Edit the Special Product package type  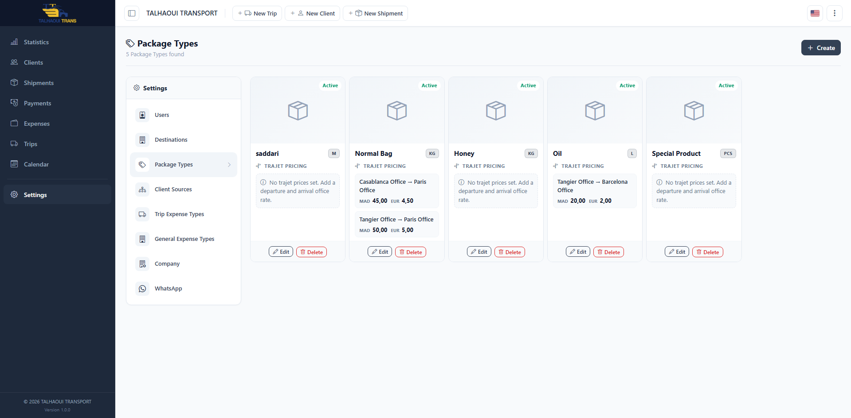677,252
